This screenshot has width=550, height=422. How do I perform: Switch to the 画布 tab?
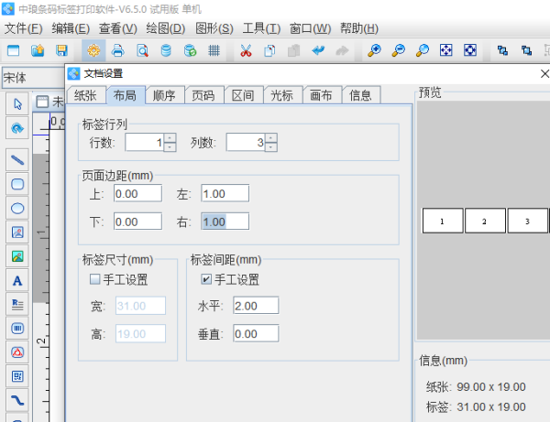(x=322, y=95)
